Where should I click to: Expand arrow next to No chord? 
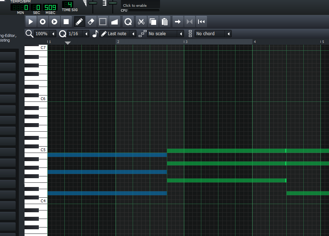[x=228, y=34]
